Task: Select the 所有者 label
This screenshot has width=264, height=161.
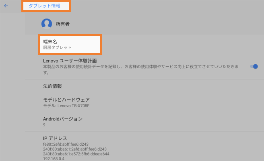Action: (62, 24)
